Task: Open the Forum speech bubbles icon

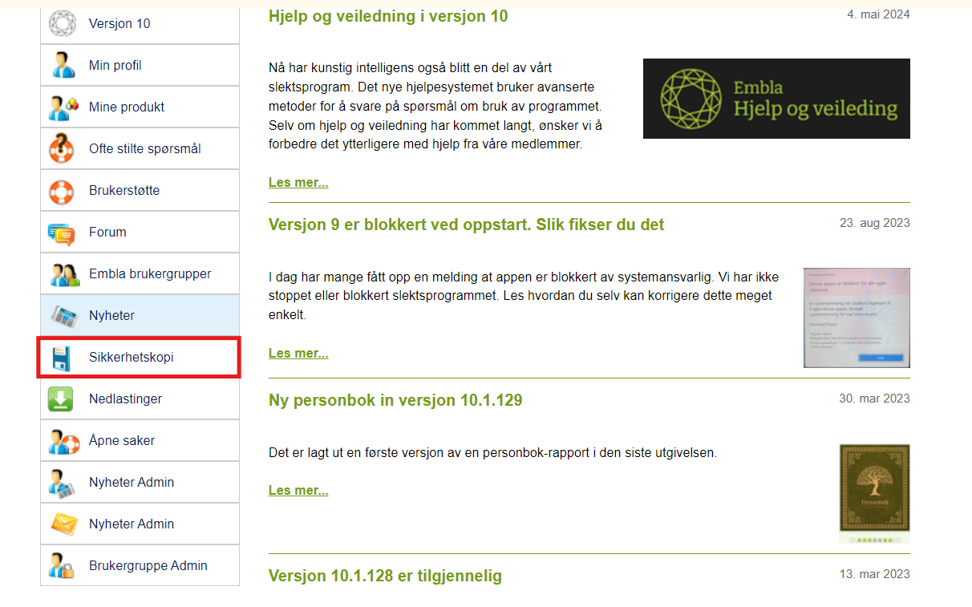Action: [x=62, y=232]
